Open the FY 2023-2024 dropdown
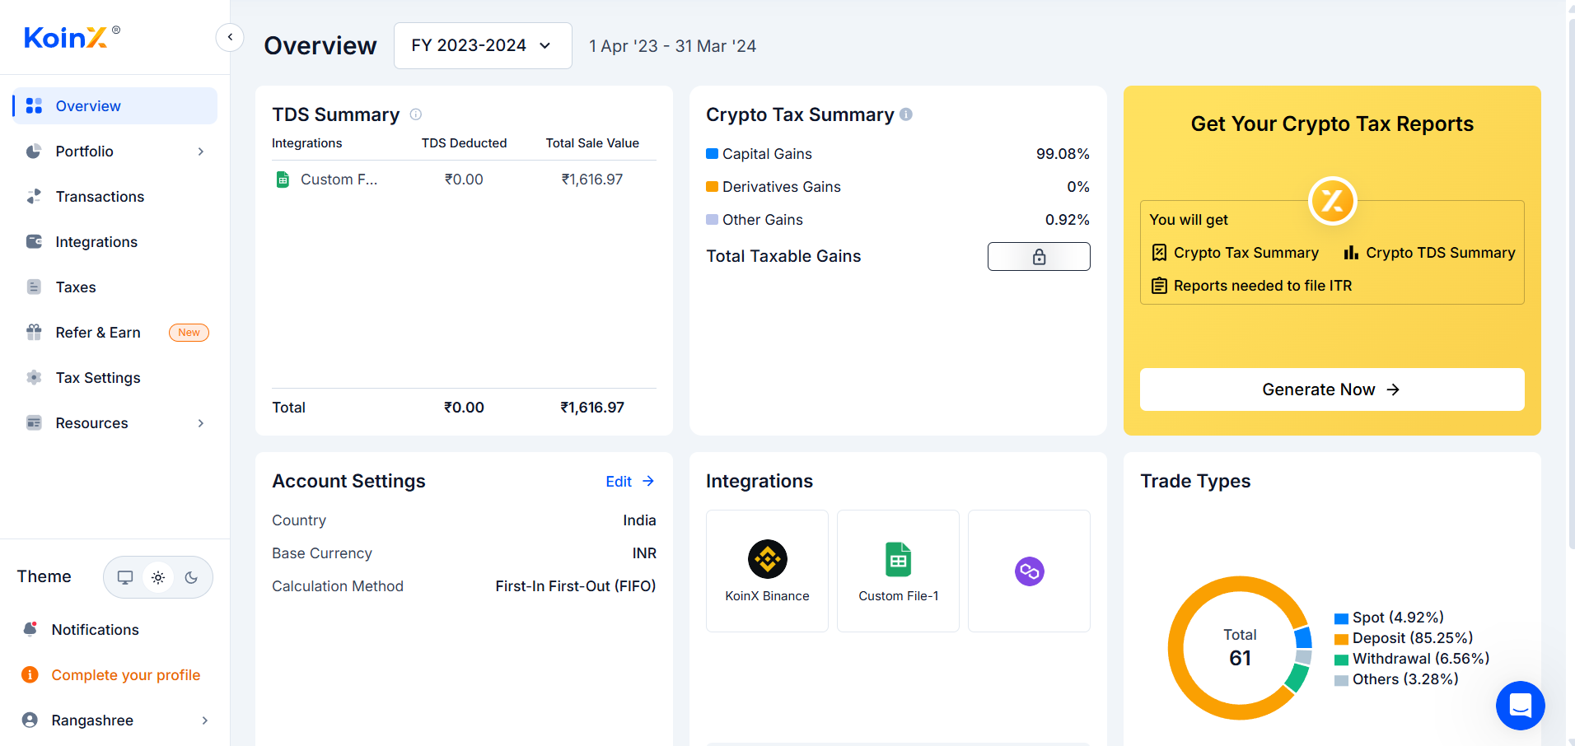This screenshot has width=1575, height=746. [483, 45]
